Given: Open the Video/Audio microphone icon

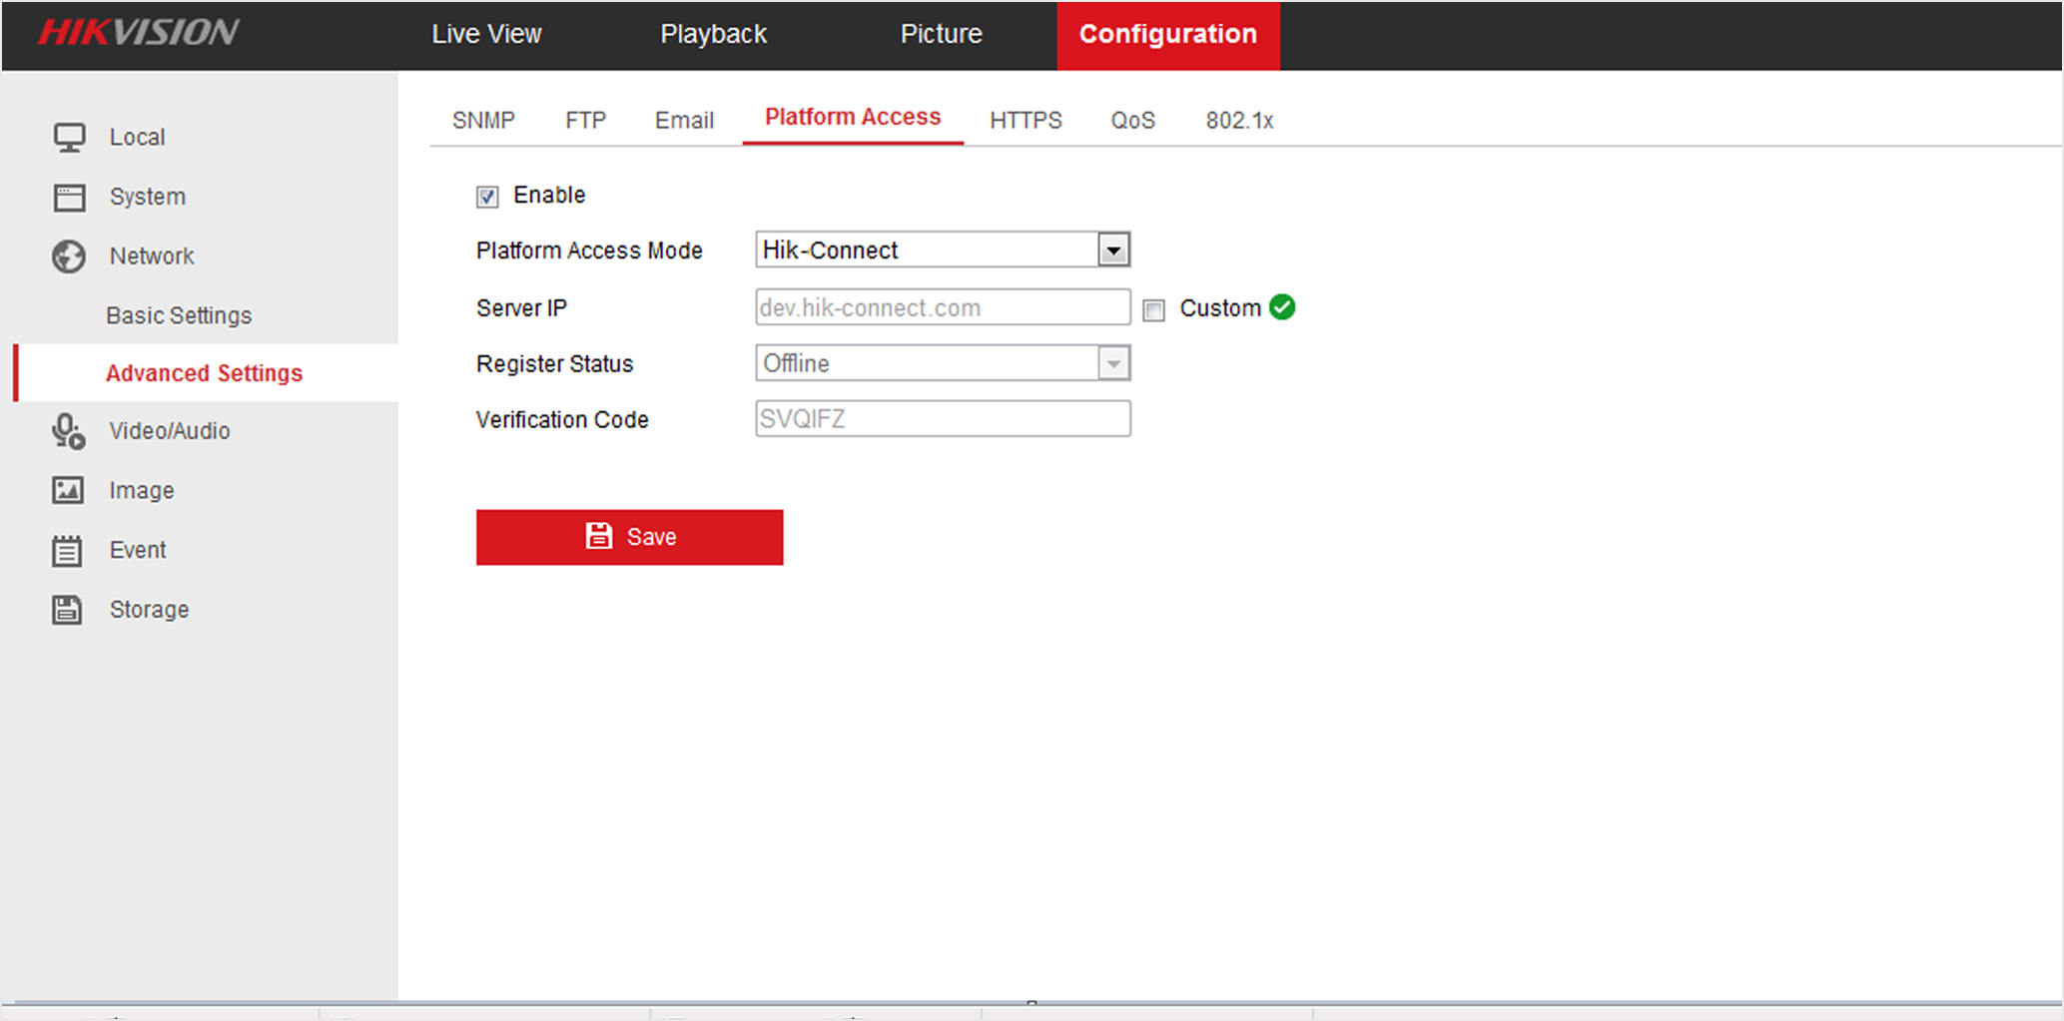Looking at the screenshot, I should pos(66,430).
